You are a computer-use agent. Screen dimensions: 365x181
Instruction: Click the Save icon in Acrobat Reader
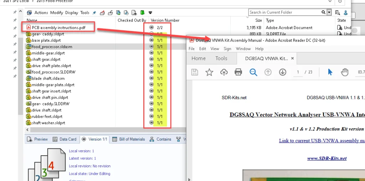point(195,72)
